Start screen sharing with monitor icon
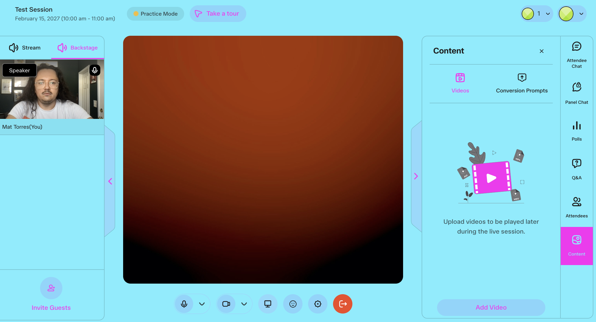This screenshot has width=596, height=322. pos(268,304)
